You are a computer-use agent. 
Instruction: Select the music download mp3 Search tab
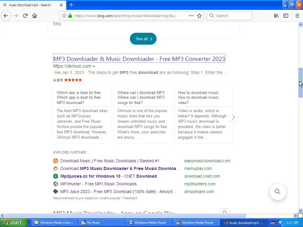[33, 5]
